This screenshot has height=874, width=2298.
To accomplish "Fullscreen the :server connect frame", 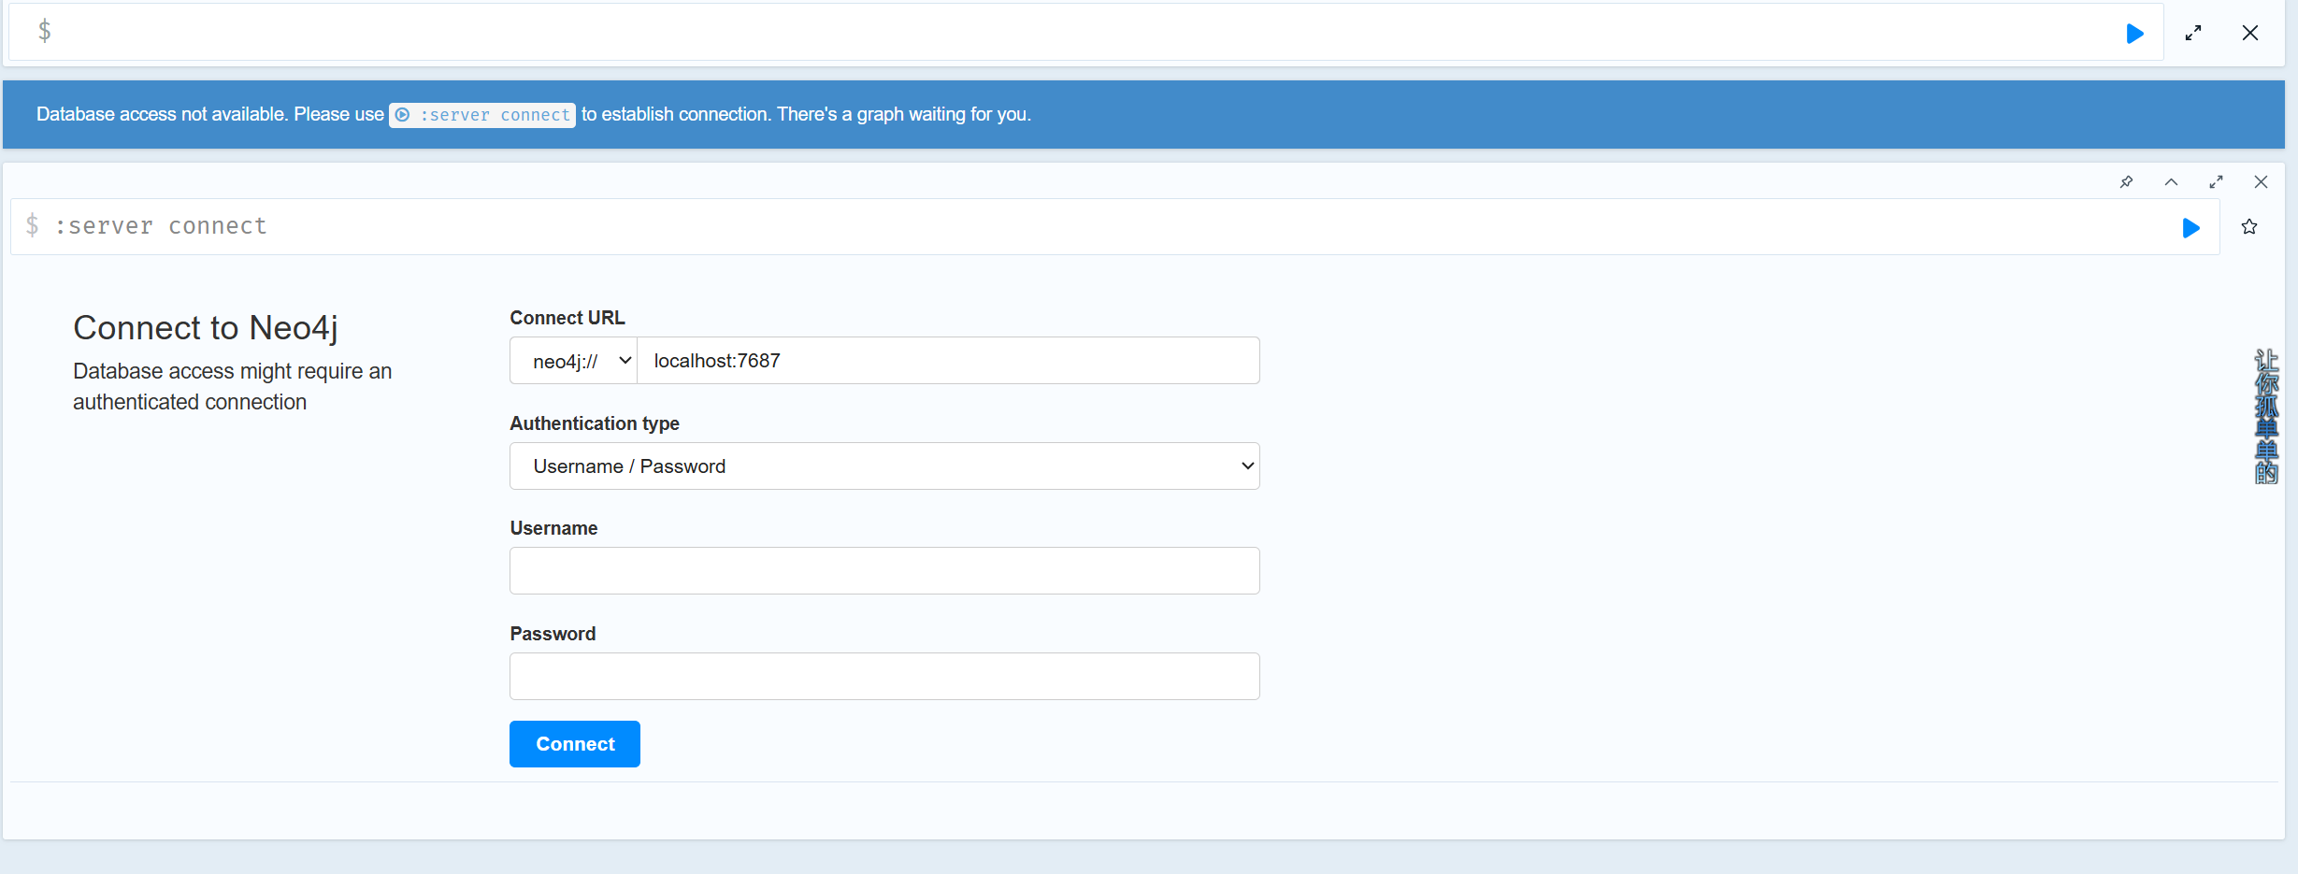I will (x=2216, y=182).
